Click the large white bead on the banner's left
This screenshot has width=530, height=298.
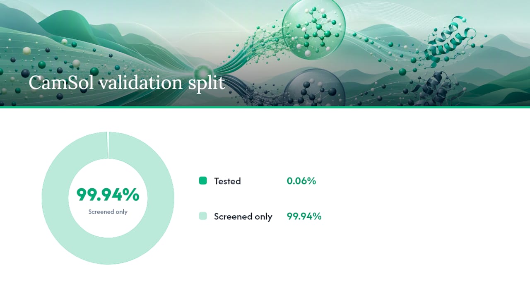pos(27,50)
